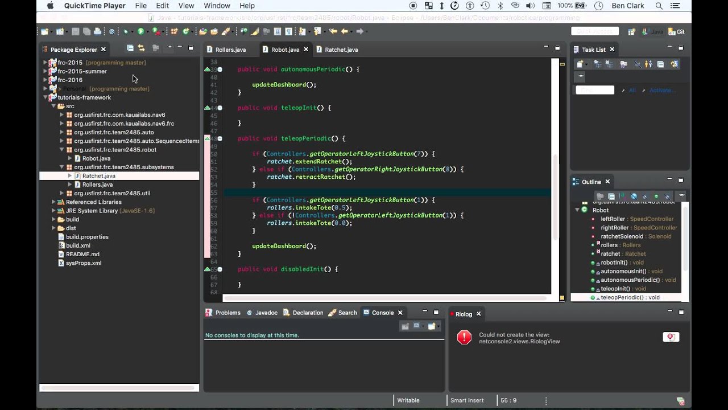Click the New Task icon in Task List
Screen dimensions: 728x410
[580, 64]
